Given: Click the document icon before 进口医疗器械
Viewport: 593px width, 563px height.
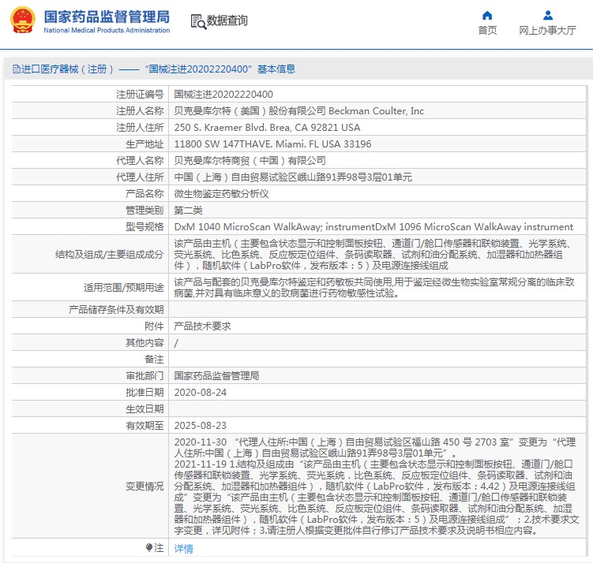Looking at the screenshot, I should 17,69.
